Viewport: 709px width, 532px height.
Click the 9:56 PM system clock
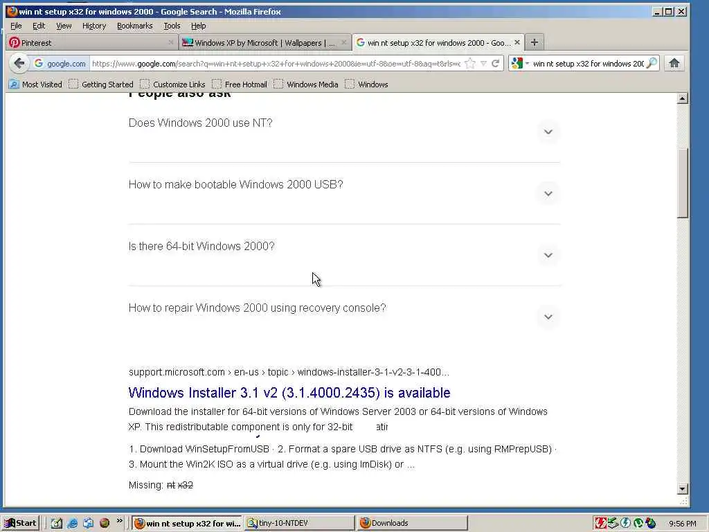682,524
